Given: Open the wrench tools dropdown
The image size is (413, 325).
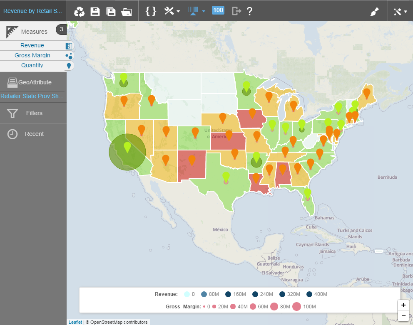Looking at the screenshot, I should [x=172, y=11].
